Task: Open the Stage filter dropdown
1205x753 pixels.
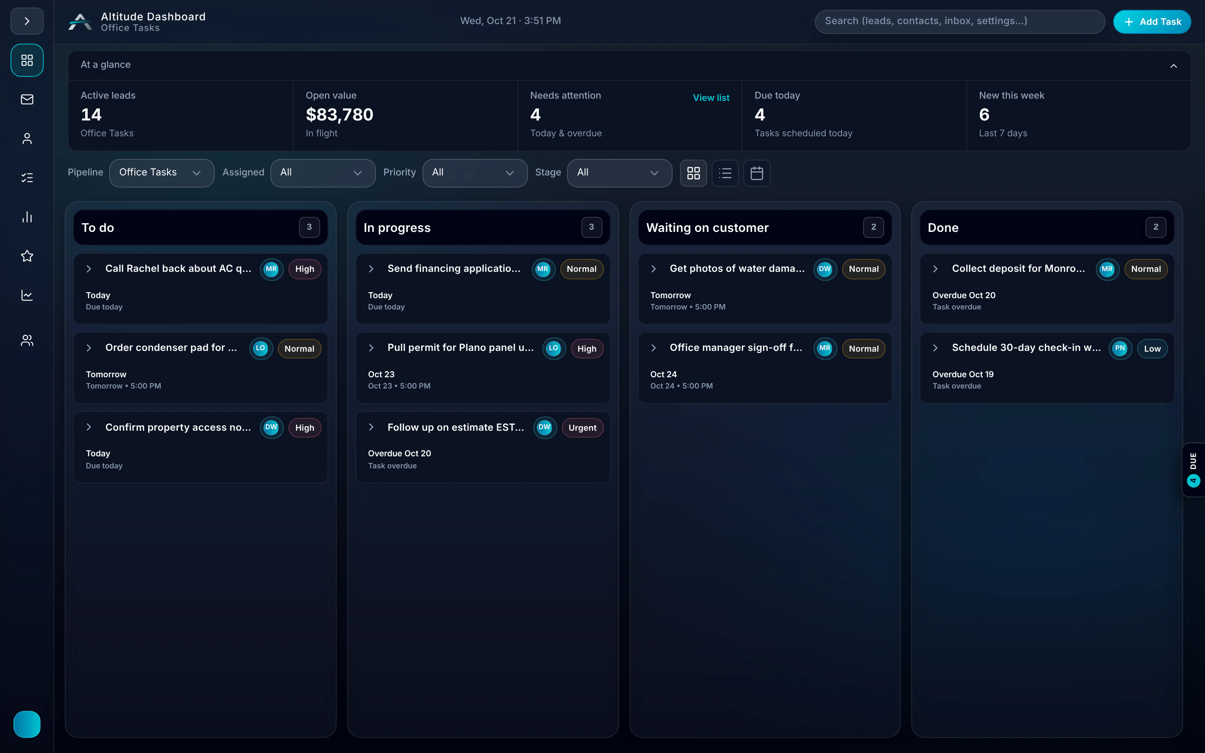Action: 619,172
